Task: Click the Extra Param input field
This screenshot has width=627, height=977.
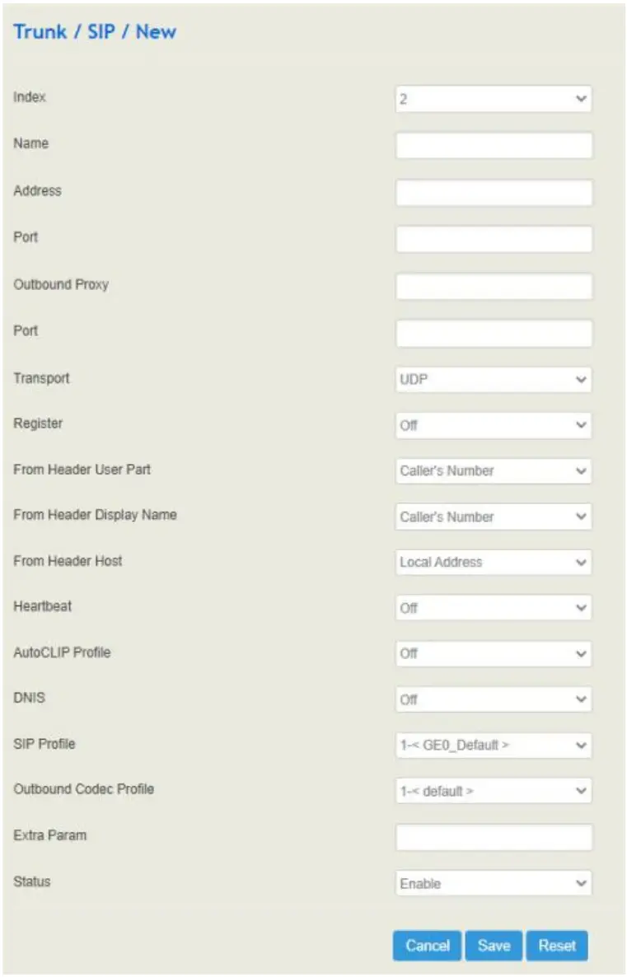Action: [x=493, y=836]
